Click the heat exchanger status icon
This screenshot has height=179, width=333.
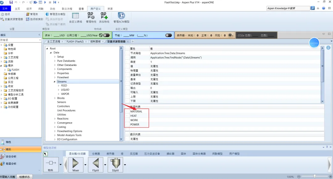point(230,35)
